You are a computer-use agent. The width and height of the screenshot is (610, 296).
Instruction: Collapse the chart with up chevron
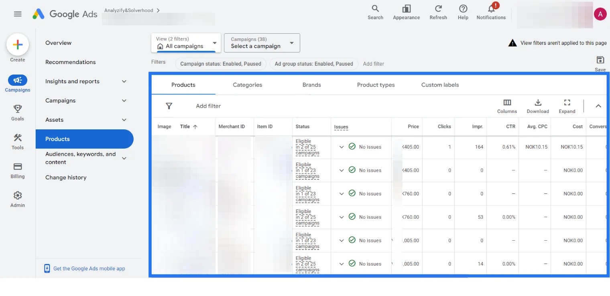598,106
